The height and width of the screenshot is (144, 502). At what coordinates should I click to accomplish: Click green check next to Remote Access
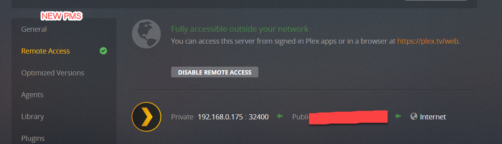click(x=103, y=51)
